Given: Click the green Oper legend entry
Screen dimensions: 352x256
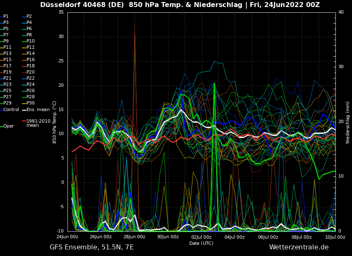Looking at the screenshot, I should [8, 126].
